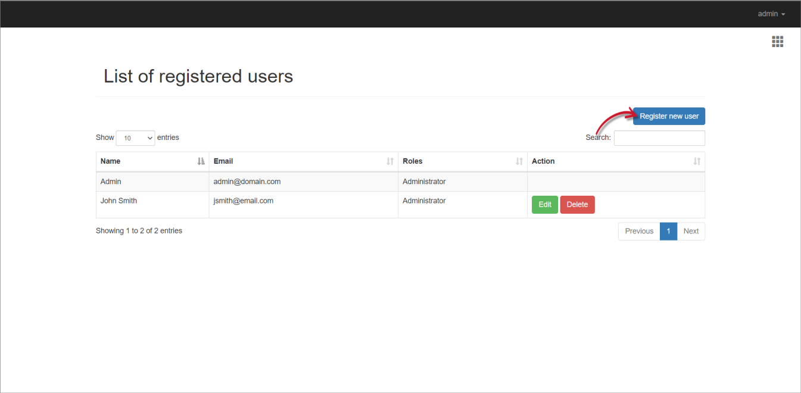This screenshot has height=393, width=801.
Task: Open the admin account dropdown
Action: [x=771, y=14]
